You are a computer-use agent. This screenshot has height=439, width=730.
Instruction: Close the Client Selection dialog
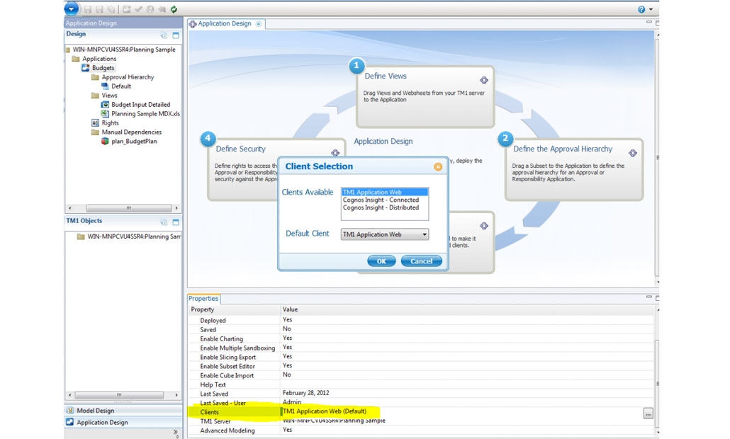(438, 166)
